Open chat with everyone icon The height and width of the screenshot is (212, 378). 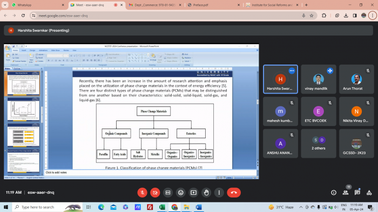click(357, 193)
